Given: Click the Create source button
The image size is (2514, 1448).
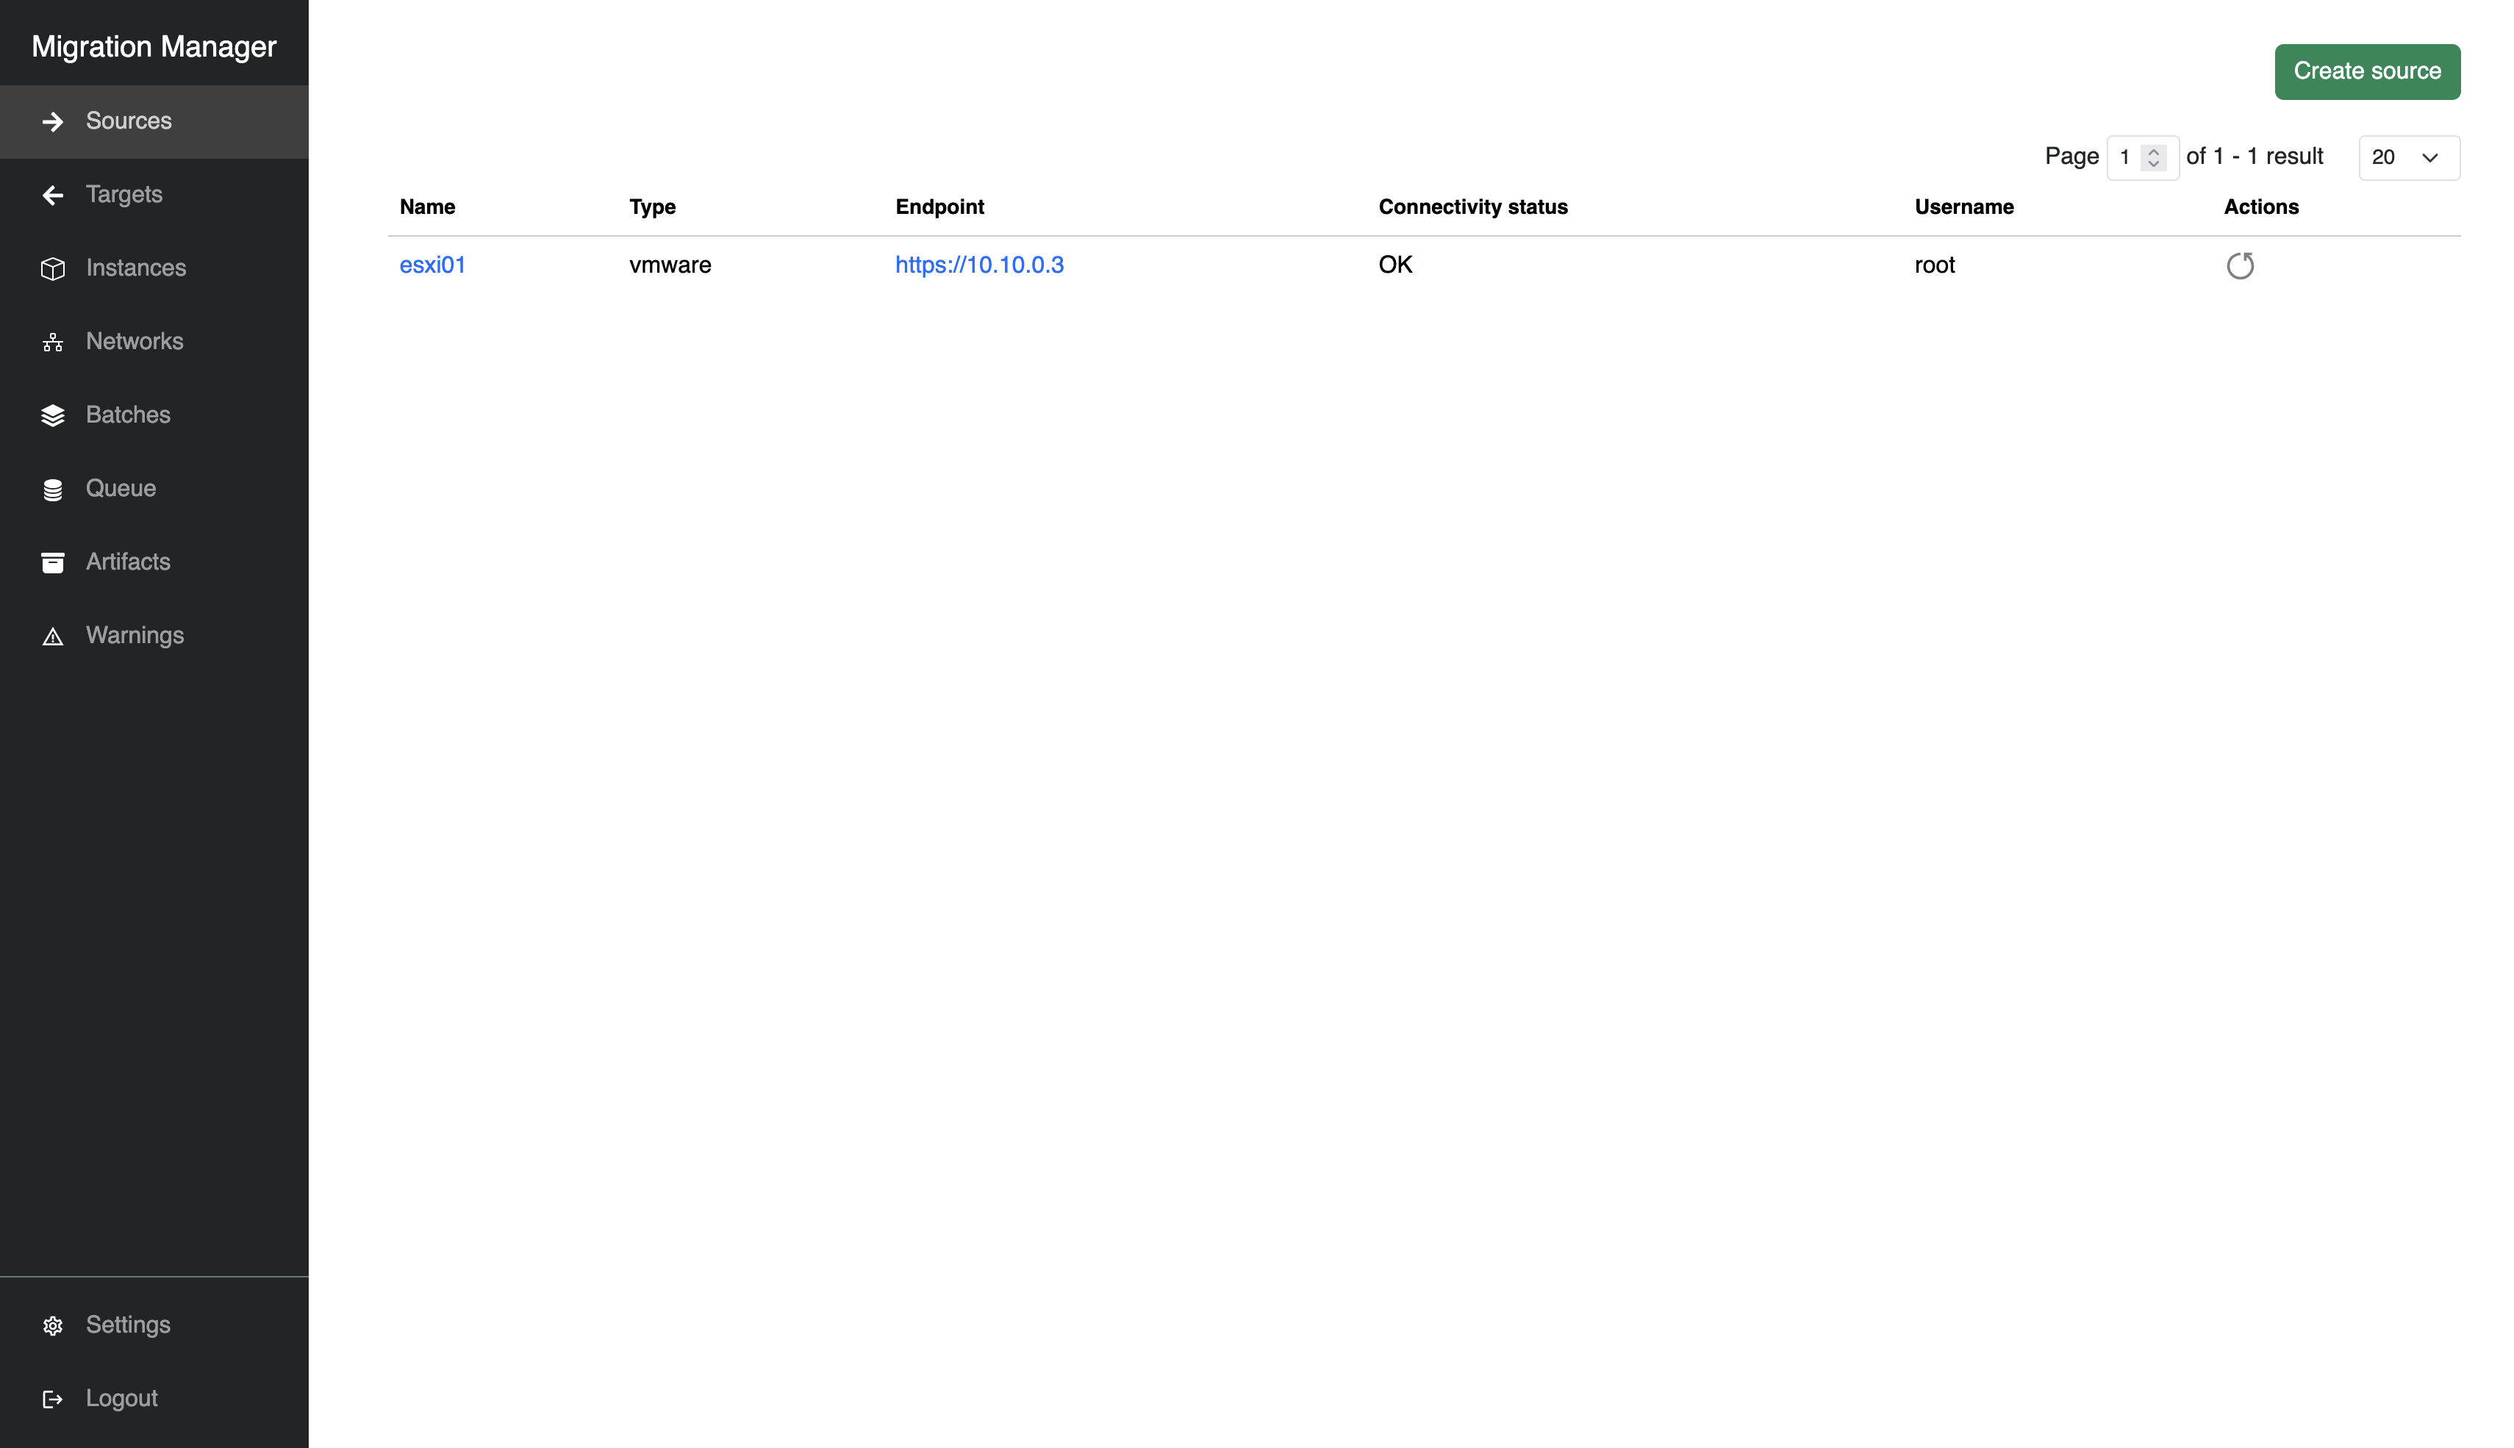Looking at the screenshot, I should click(2368, 71).
